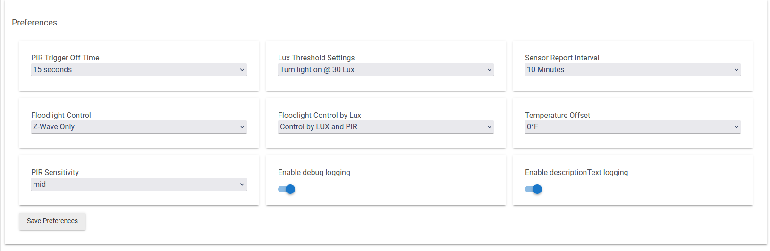Click the Save Preferences button
Viewport: 770px width, 251px height.
point(52,221)
